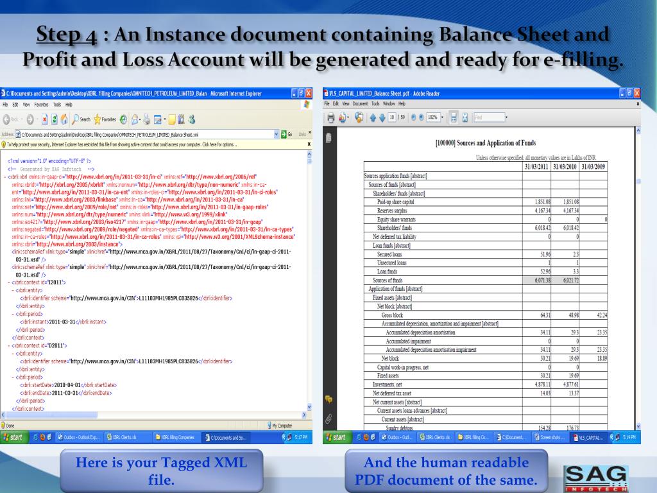Click the fit one full page icon
This screenshot has width=657, height=493.
(x=465, y=118)
